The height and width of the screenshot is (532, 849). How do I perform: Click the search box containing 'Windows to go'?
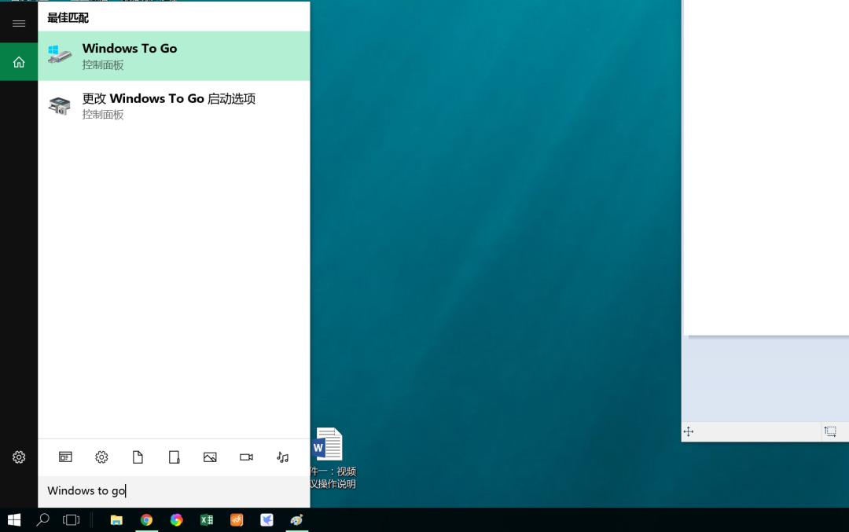point(173,491)
